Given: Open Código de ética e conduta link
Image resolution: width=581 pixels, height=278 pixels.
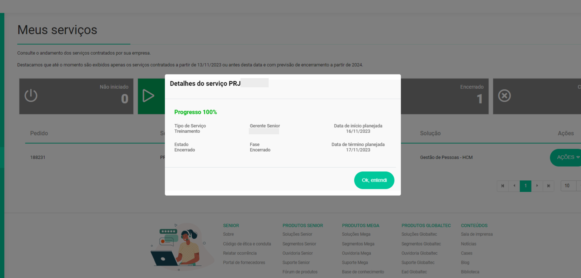Looking at the screenshot, I should (247, 244).
